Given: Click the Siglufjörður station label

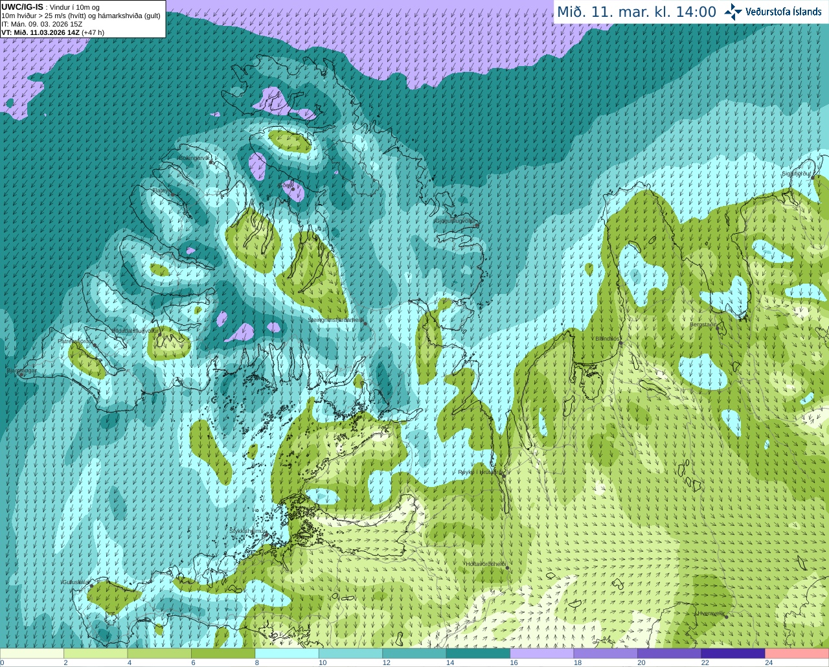Looking at the screenshot, I should [796, 174].
